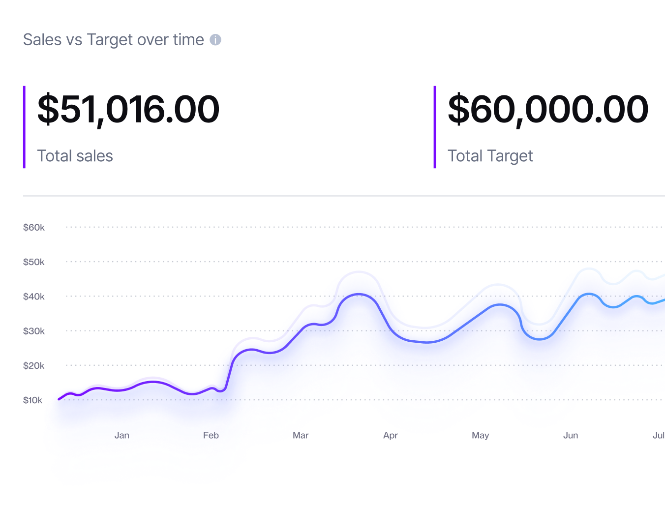The image size is (665, 506).
Task: Click the "Total sales" label
Action: click(x=75, y=156)
